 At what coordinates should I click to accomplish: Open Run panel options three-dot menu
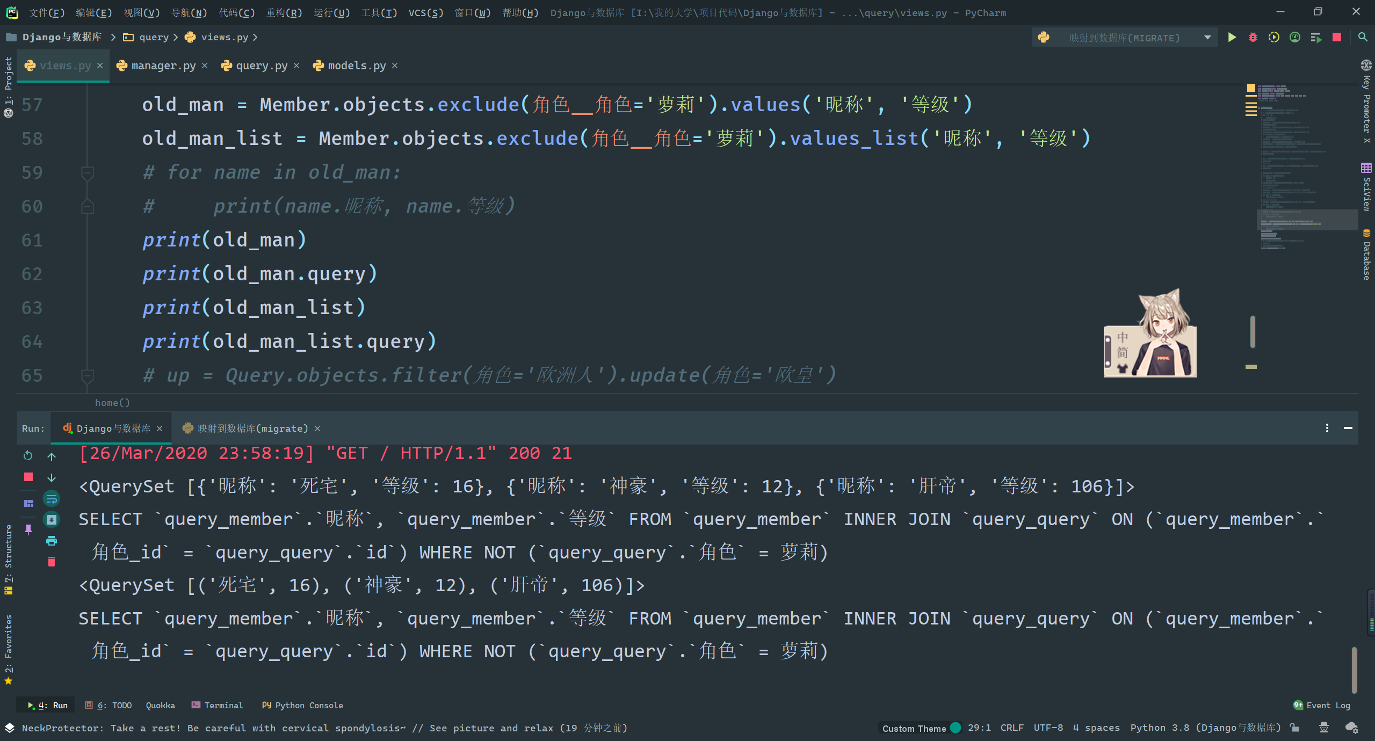pyautogui.click(x=1327, y=428)
